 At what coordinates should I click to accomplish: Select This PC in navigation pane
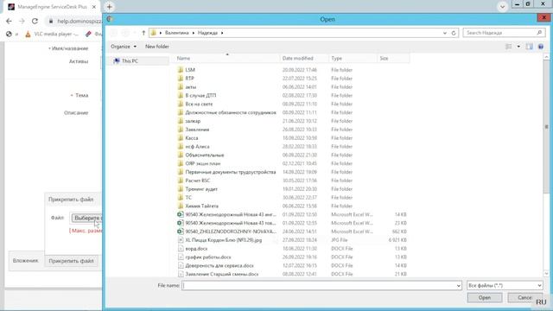130,61
